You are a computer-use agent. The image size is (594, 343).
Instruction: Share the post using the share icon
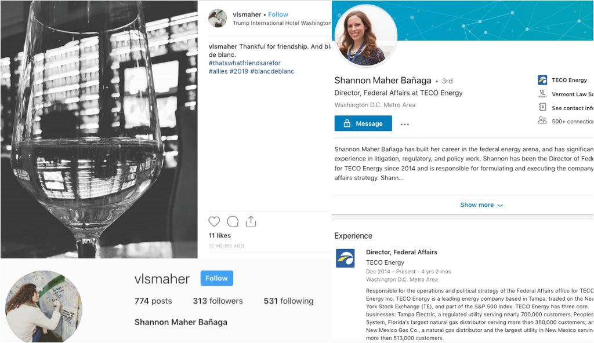tap(251, 221)
